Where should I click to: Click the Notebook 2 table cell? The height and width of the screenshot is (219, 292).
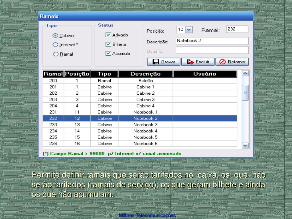[145, 118]
